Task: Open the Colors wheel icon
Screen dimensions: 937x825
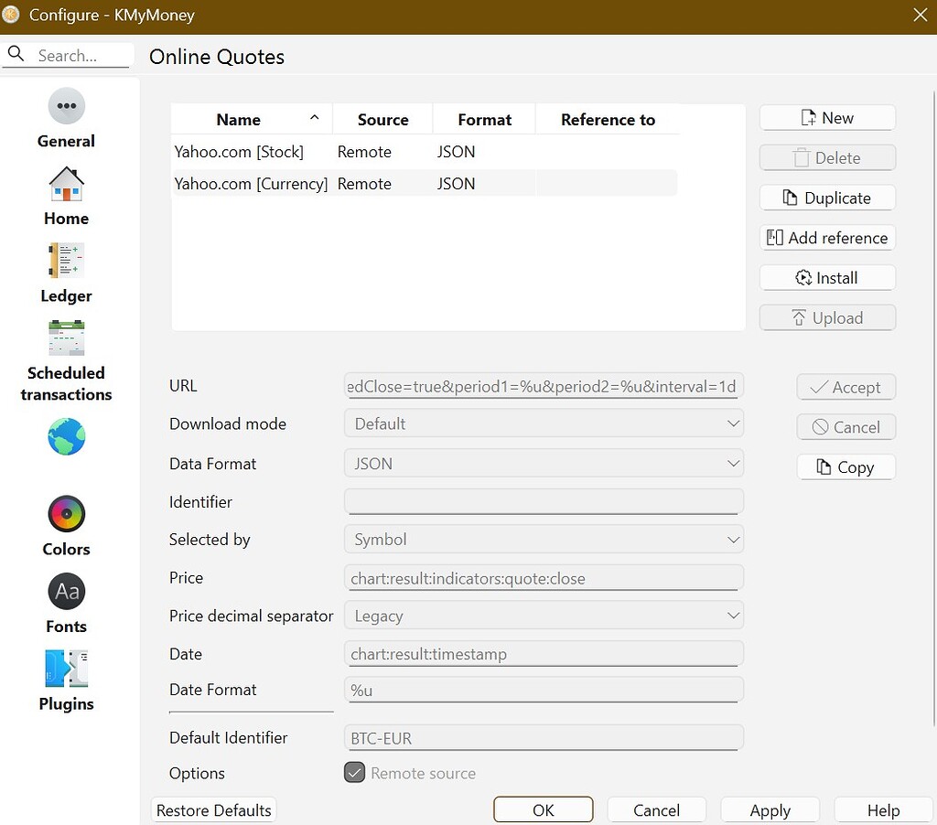Action: coord(66,515)
